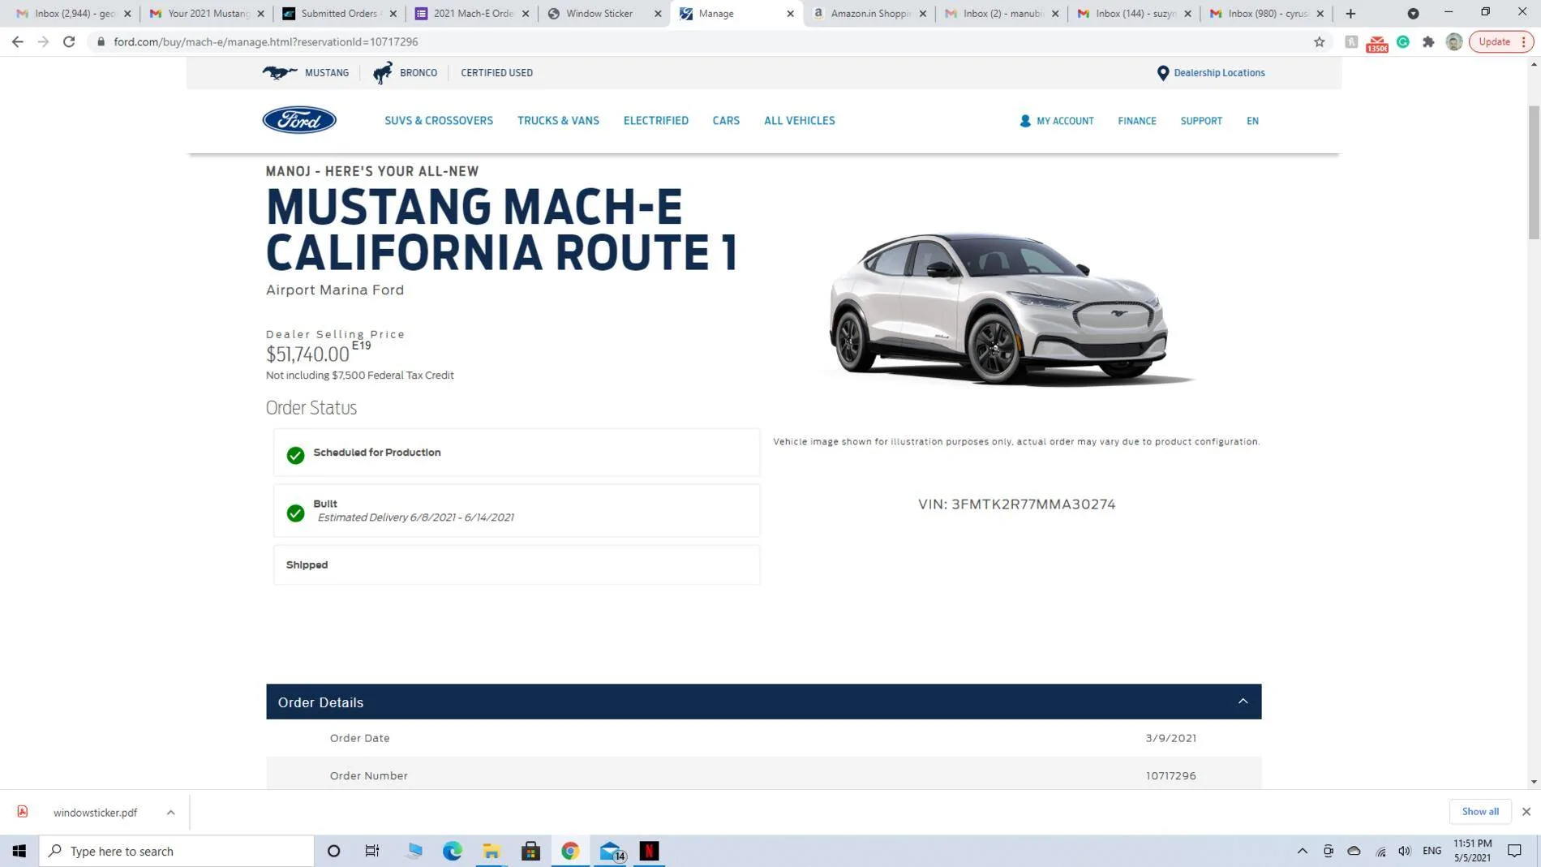Click the Scheduled for Production status row
This screenshot has height=867, width=1541.
click(x=517, y=453)
